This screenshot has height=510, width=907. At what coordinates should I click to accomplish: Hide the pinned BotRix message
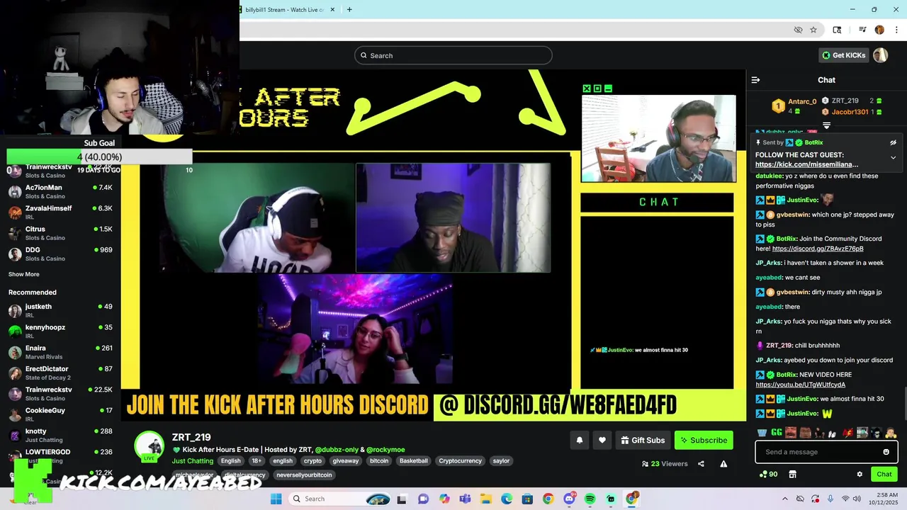point(893,142)
